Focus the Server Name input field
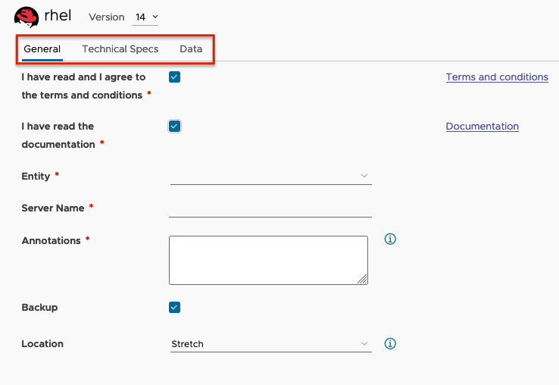Screen dimensions: 559x385 pos(270,208)
